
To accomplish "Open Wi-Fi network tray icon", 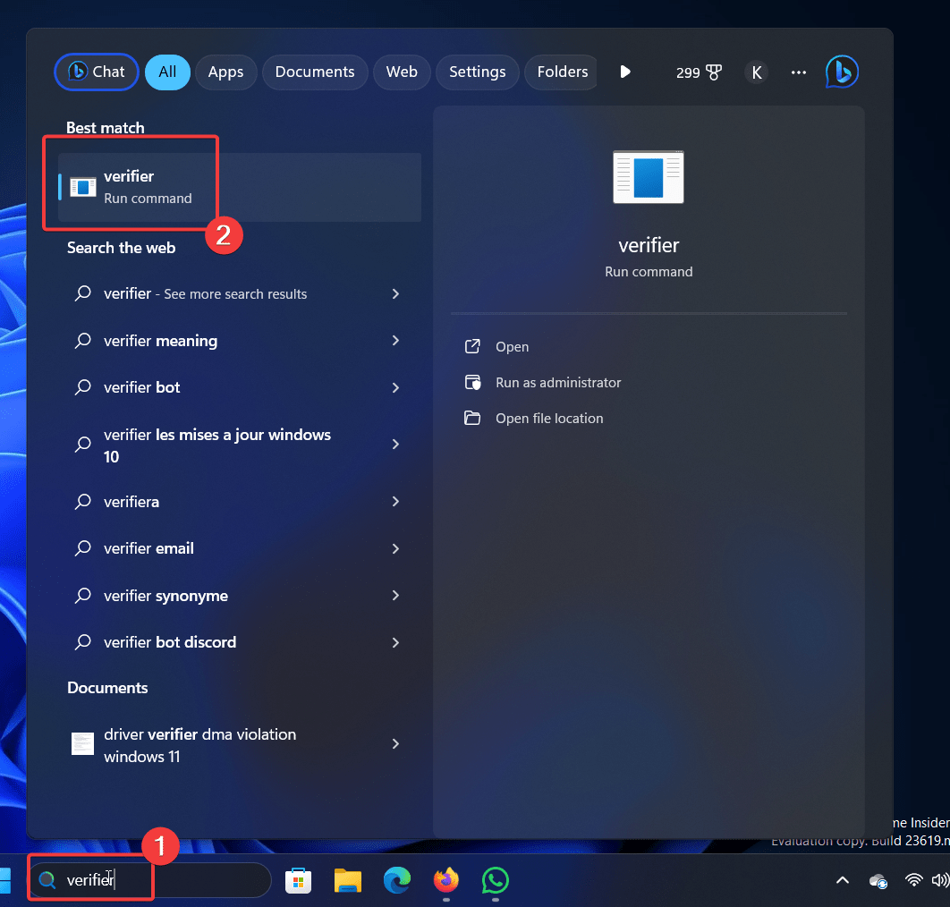I will click(x=913, y=880).
